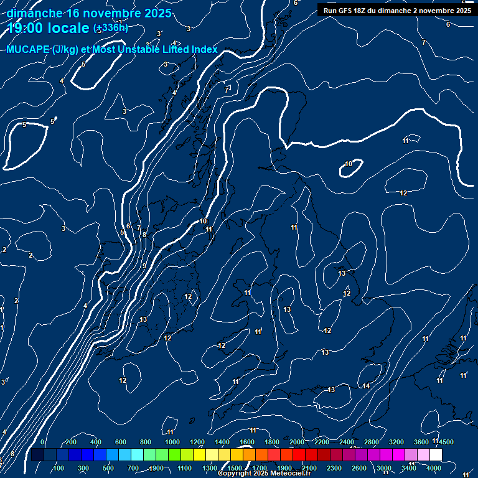Click the (+336h) forecast offset label

click(x=111, y=28)
